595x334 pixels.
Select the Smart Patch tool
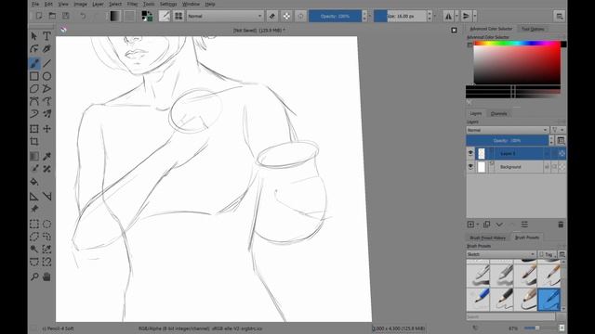tap(46, 169)
